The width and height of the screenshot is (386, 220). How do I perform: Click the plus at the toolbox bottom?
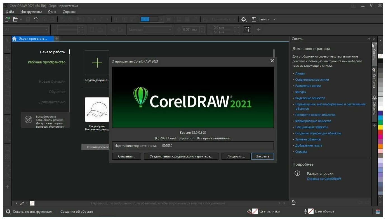(7, 186)
